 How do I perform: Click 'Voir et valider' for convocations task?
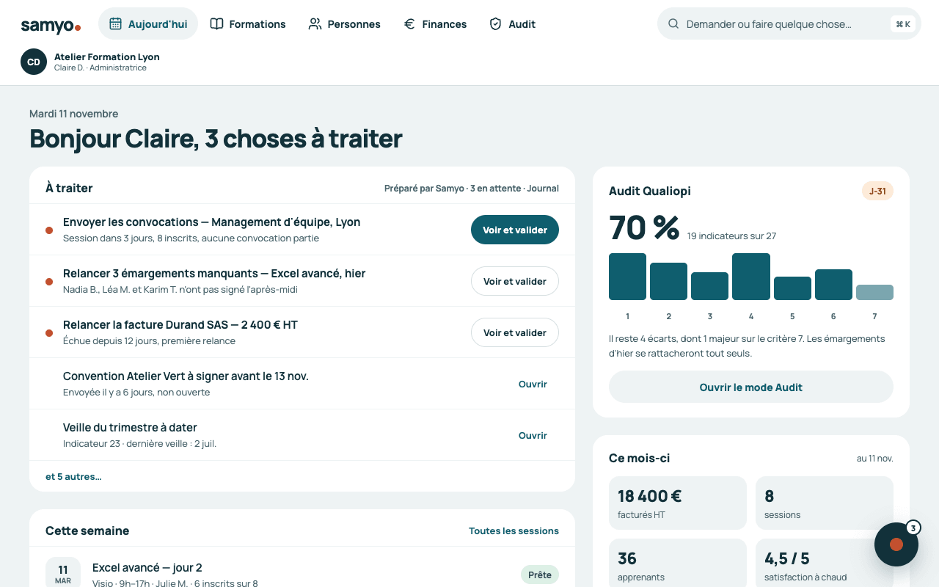click(515, 230)
